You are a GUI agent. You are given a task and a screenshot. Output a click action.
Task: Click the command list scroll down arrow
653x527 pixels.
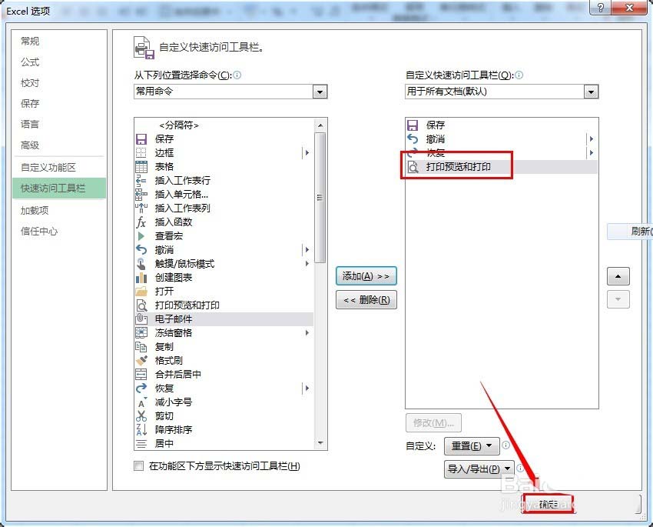pyautogui.click(x=320, y=443)
